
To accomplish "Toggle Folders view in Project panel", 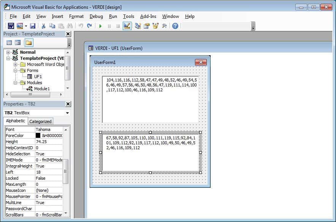I will pos(29,43).
